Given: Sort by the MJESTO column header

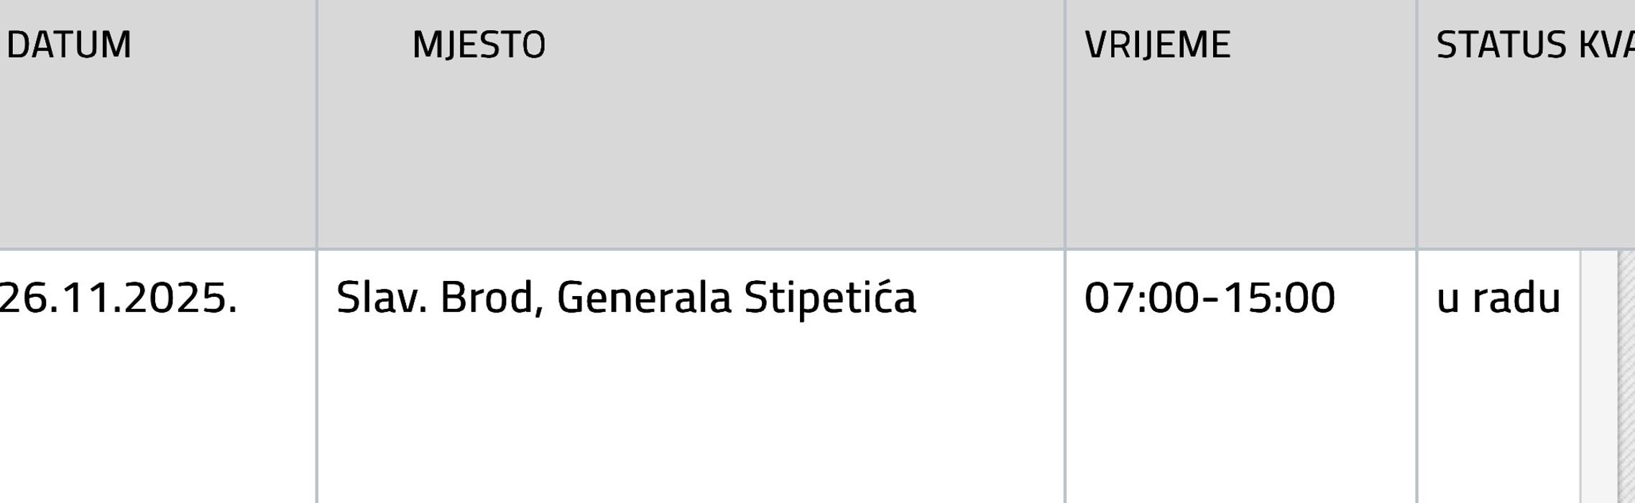Looking at the screenshot, I should tap(479, 45).
